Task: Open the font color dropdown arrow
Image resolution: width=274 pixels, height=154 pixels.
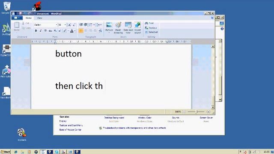Action: pyautogui.click(x=75, y=31)
